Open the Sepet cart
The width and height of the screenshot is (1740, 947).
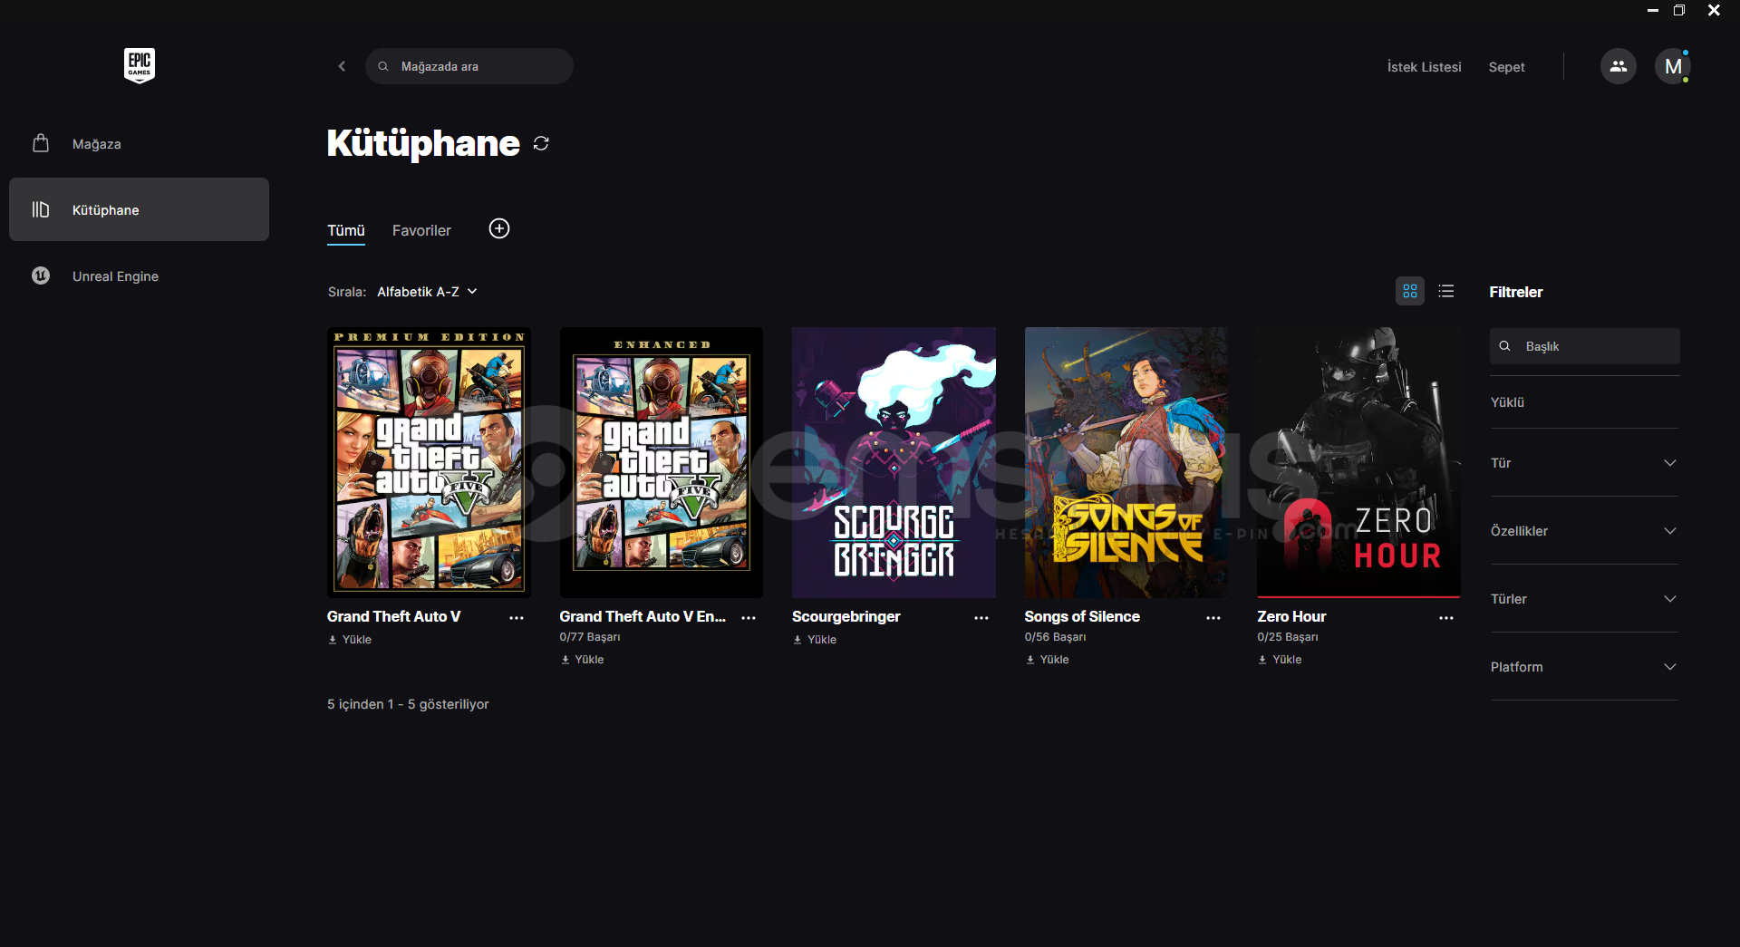pos(1506,67)
